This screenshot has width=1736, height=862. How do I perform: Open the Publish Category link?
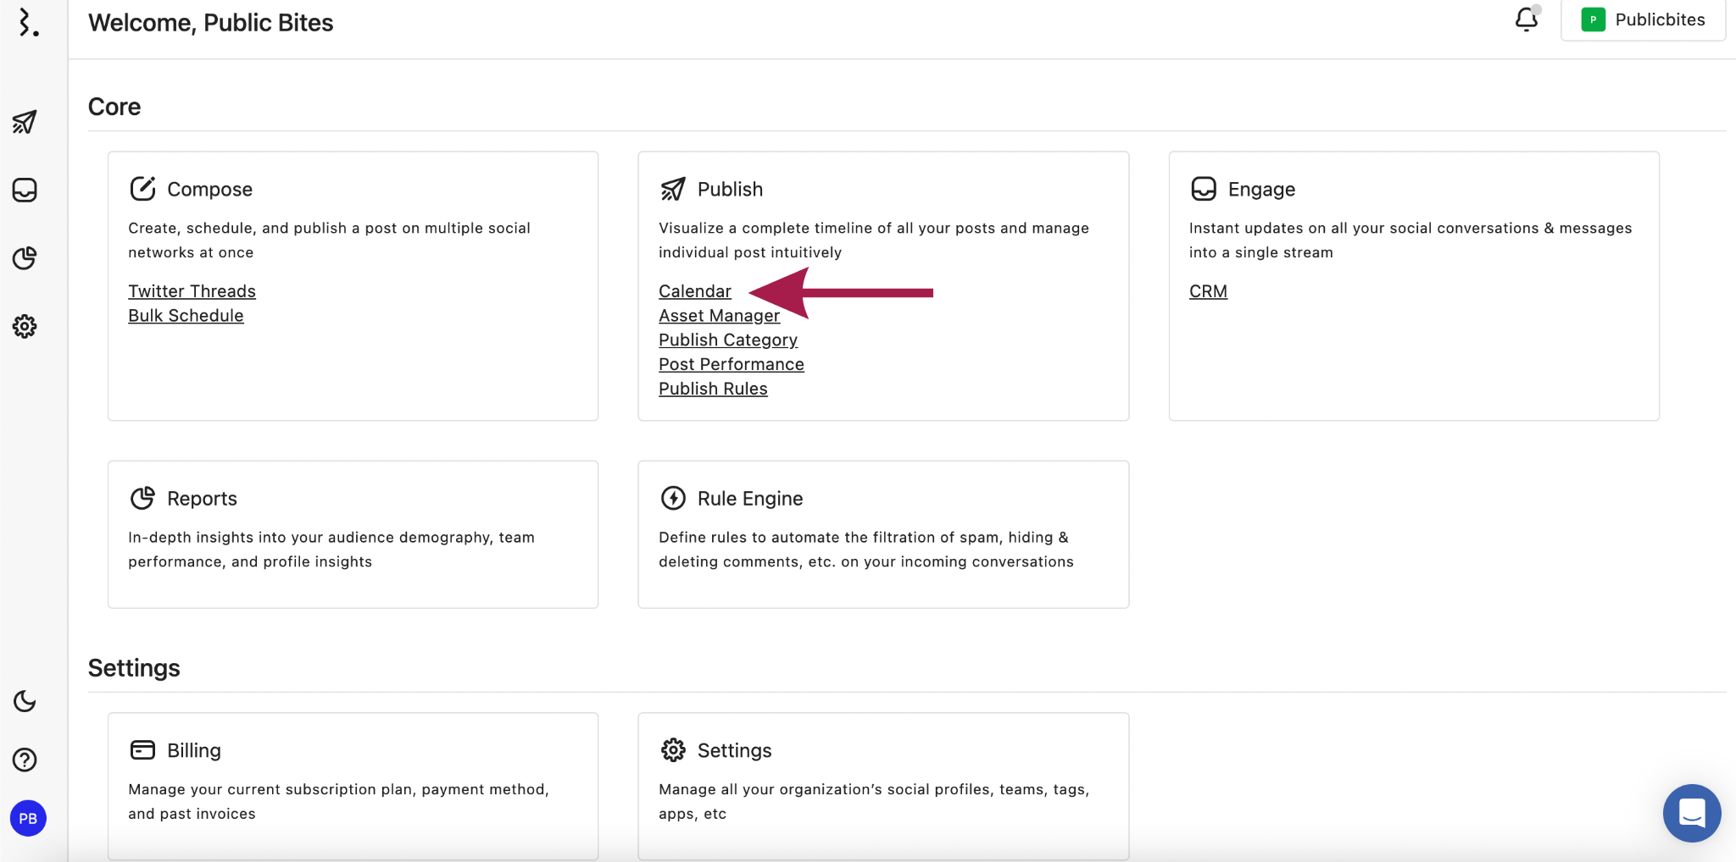(x=727, y=340)
